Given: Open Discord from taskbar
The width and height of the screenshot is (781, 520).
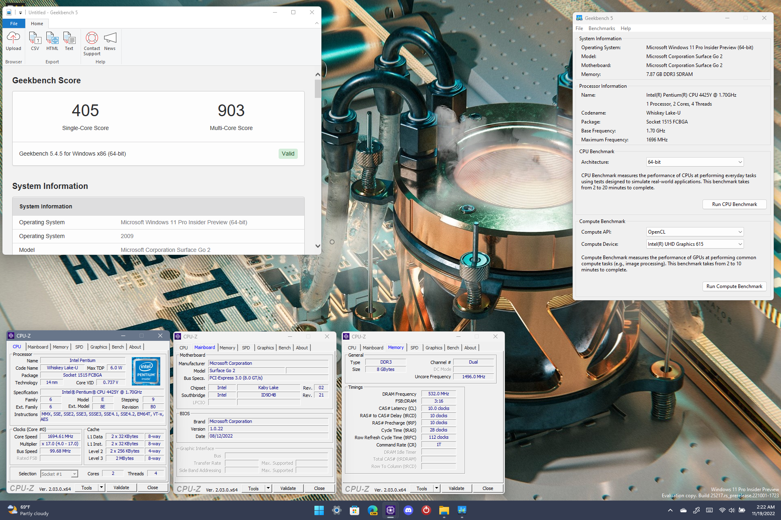Looking at the screenshot, I should (408, 510).
